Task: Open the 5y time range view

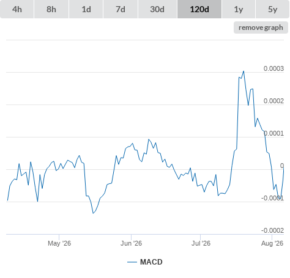Action: coord(272,9)
